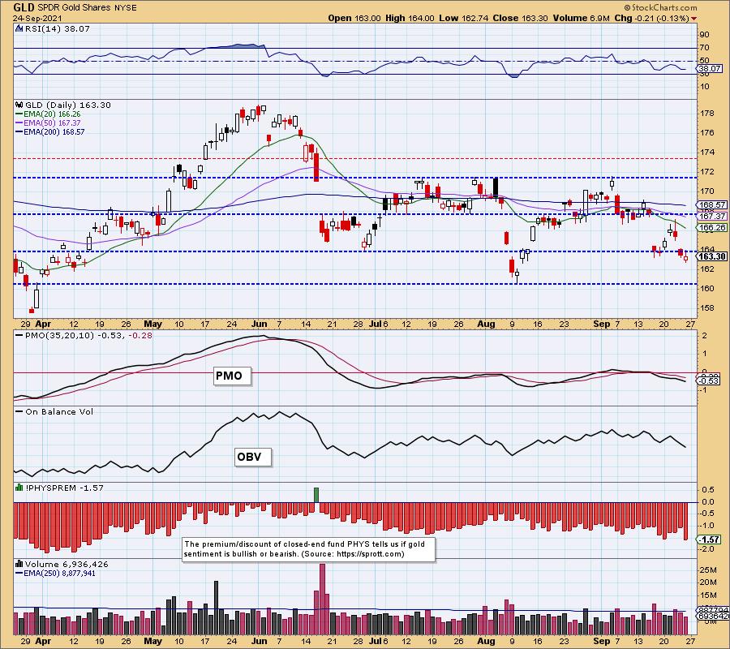Click the PMO annotation box
The height and width of the screenshot is (649, 730).
click(x=232, y=376)
